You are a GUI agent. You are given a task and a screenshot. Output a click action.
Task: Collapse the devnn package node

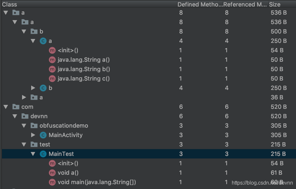tap(15, 116)
